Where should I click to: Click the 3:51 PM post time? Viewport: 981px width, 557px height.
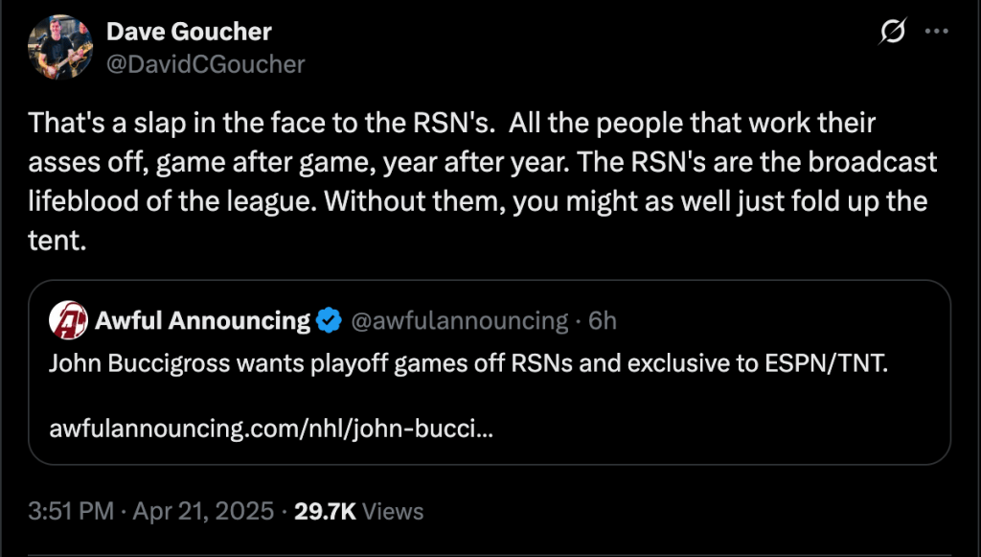pyautogui.click(x=71, y=511)
